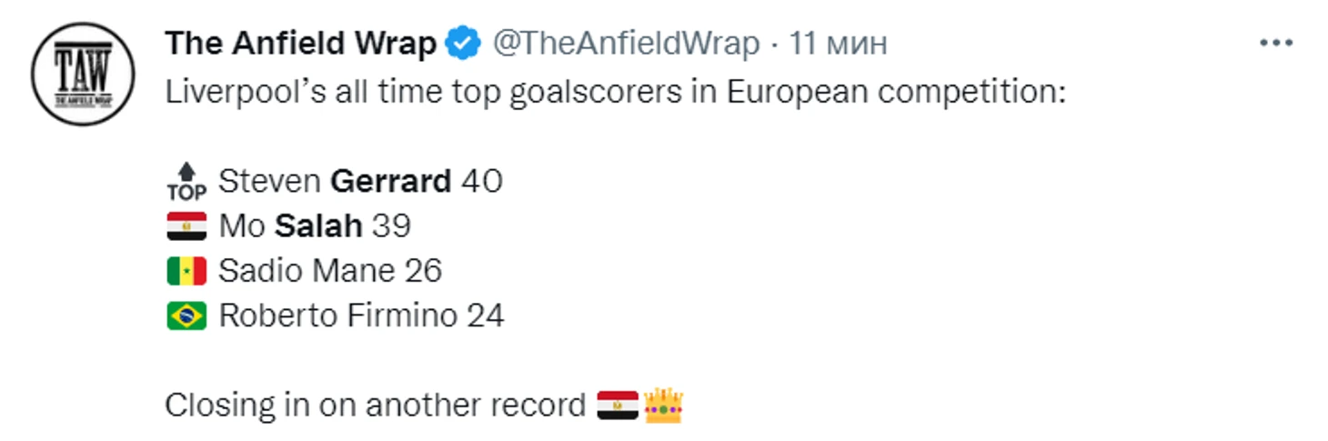This screenshot has height=441, width=1328.
Task: Open the display name 'The Anfield Wrap'
Action: tap(301, 44)
